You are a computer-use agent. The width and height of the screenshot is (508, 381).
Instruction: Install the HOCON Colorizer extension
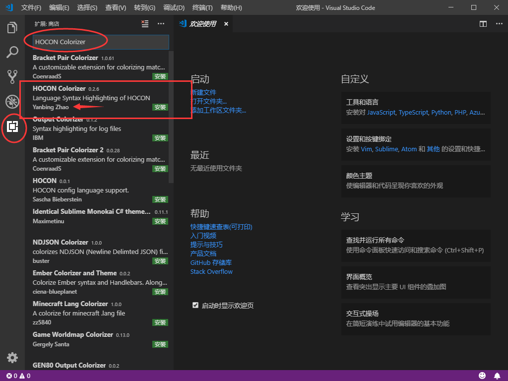[x=160, y=107]
